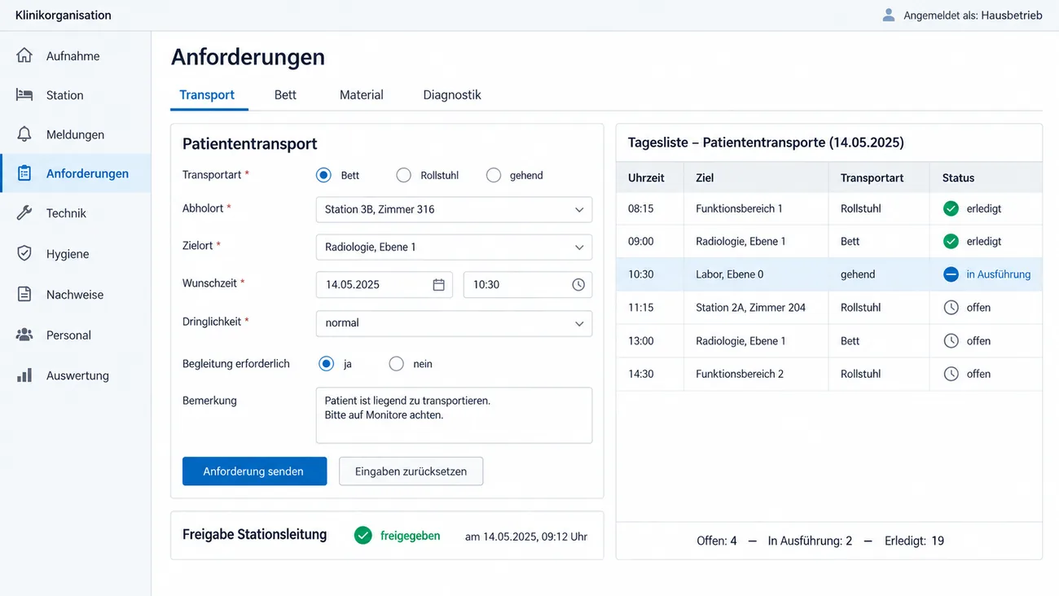Switch to the Bett tab

(x=285, y=94)
